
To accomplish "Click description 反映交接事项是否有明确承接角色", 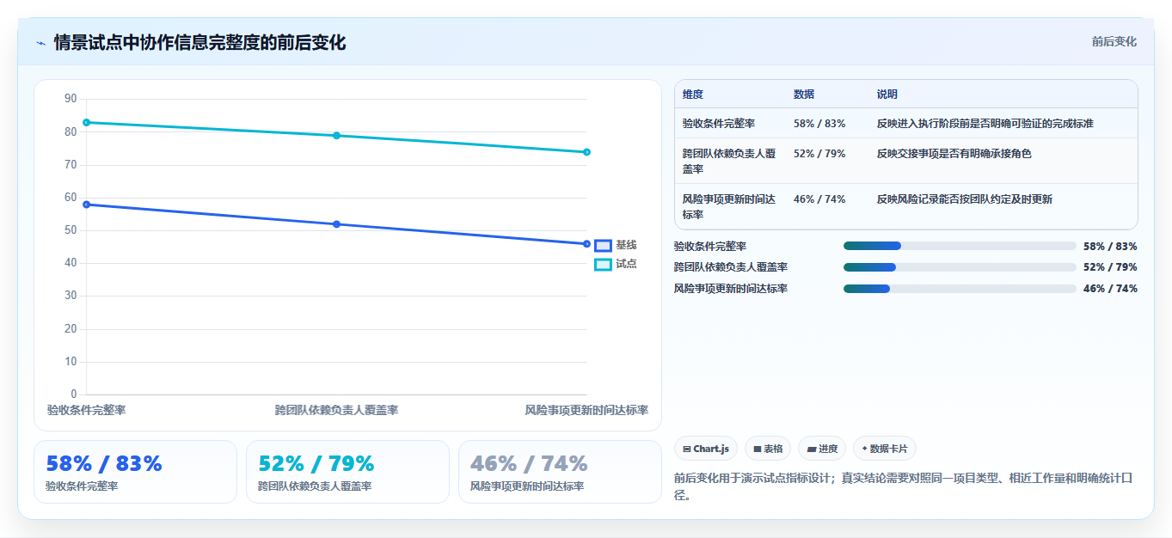I will (x=954, y=154).
